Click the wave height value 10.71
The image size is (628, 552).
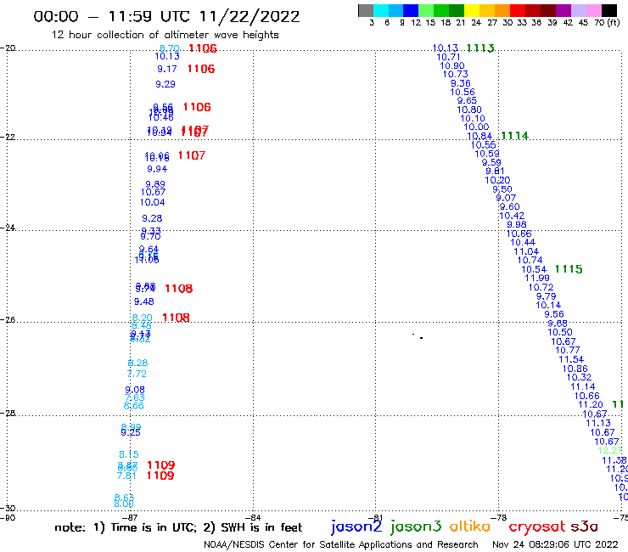(449, 58)
